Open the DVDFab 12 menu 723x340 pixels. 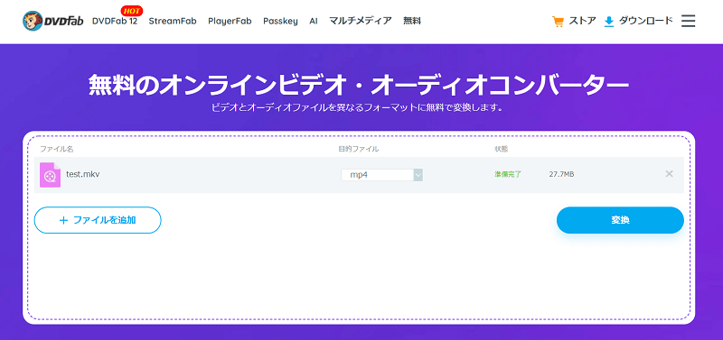point(115,21)
